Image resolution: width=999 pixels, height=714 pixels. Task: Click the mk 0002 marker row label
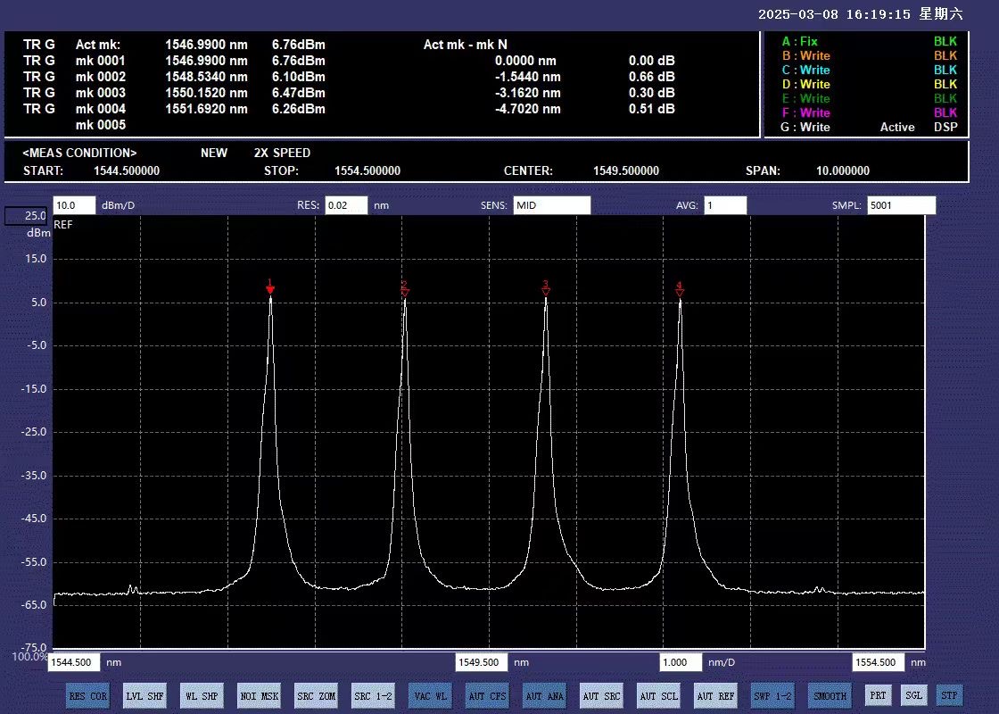(101, 77)
